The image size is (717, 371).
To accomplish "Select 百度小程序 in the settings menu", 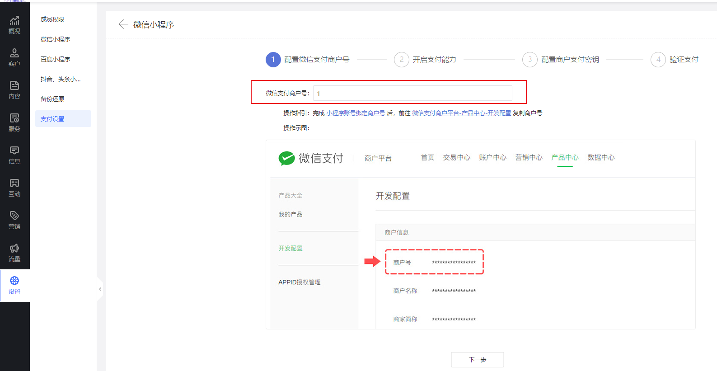I will click(55, 59).
